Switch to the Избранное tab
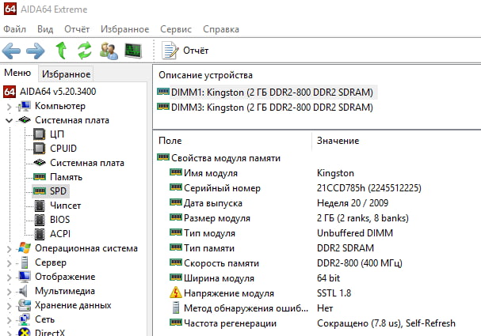This screenshot has height=336, width=481. (x=67, y=74)
